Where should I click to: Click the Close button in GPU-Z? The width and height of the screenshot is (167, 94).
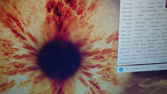click(x=163, y=61)
